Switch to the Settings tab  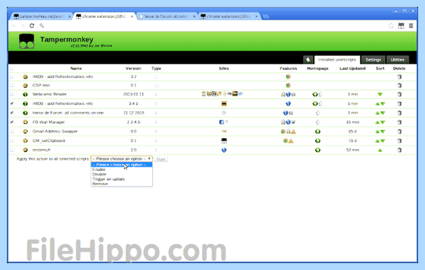pyautogui.click(x=373, y=60)
